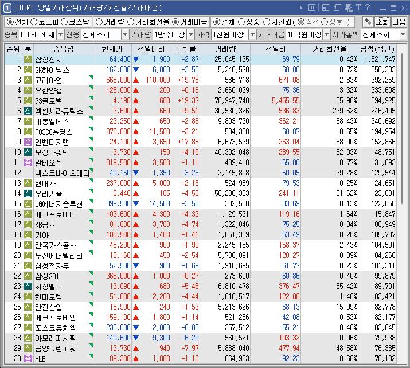Viewport: 410px width, 368px height.
Task: Open the 신용 전체조회 dropdown
Action: [126, 34]
